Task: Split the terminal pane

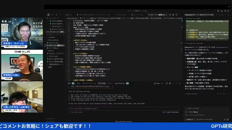Action: [x=167, y=83]
